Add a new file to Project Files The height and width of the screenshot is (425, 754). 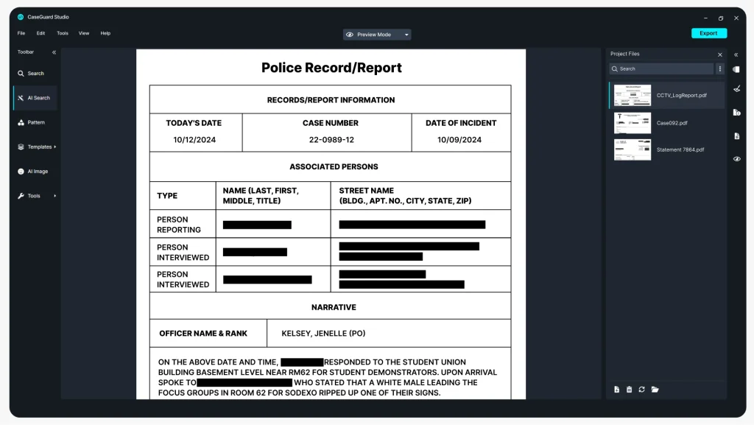(x=617, y=390)
